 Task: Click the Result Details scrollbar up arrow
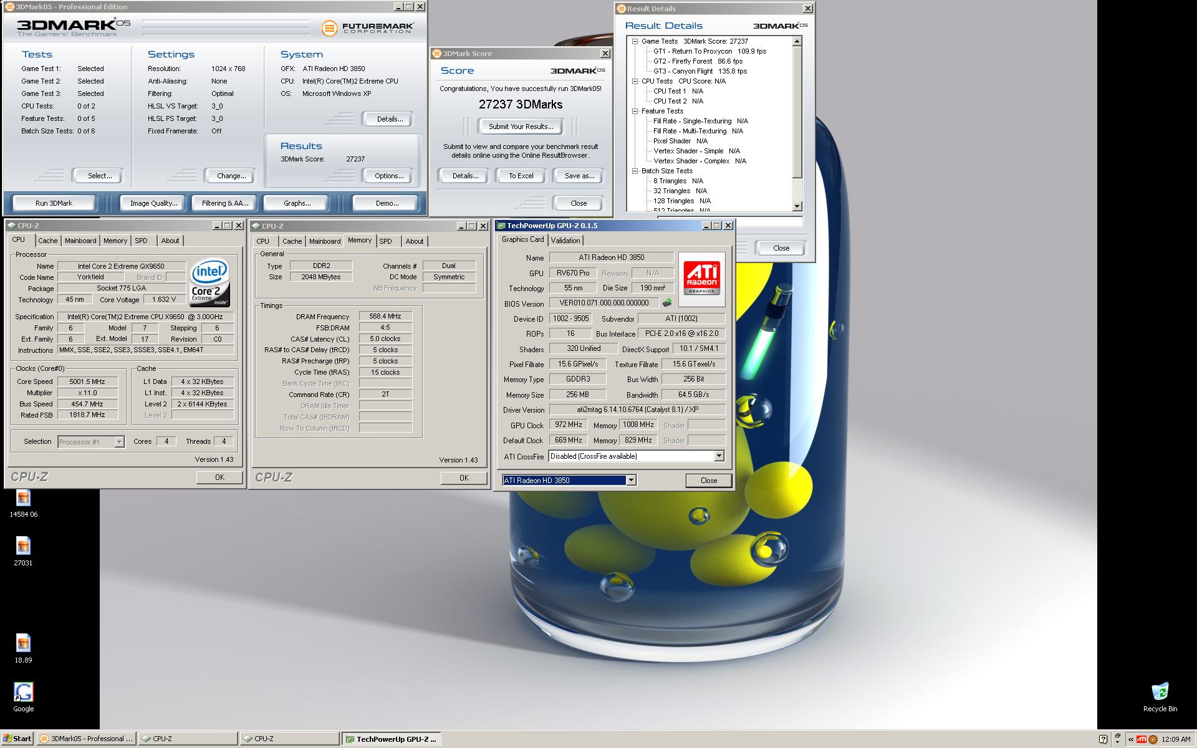point(797,41)
